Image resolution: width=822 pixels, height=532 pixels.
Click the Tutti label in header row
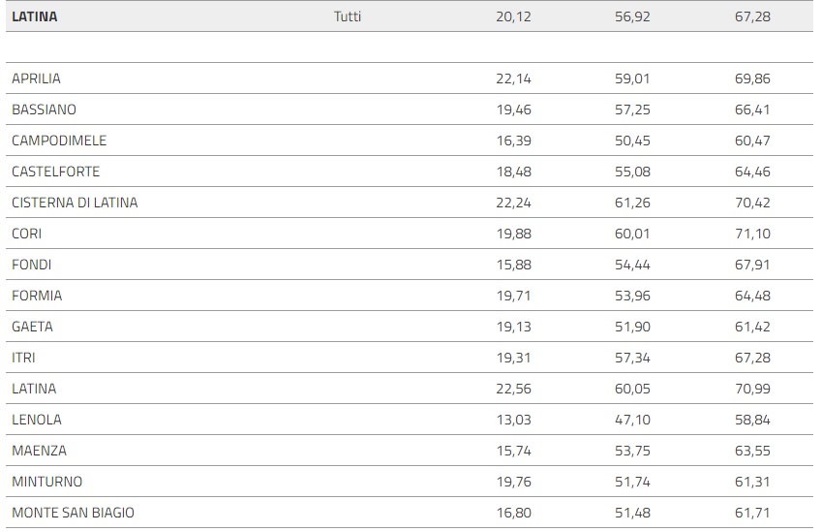tap(348, 16)
